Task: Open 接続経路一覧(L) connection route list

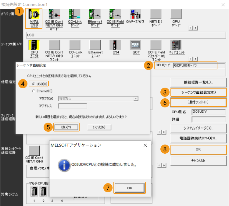Action: pos(198,82)
